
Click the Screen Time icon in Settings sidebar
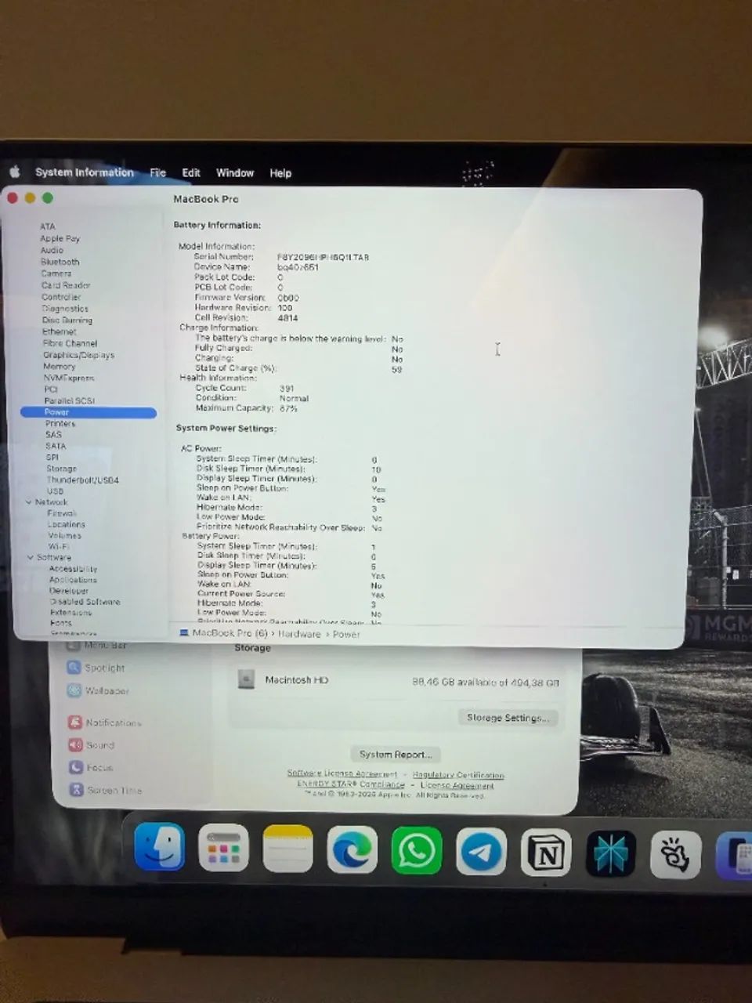pos(76,790)
